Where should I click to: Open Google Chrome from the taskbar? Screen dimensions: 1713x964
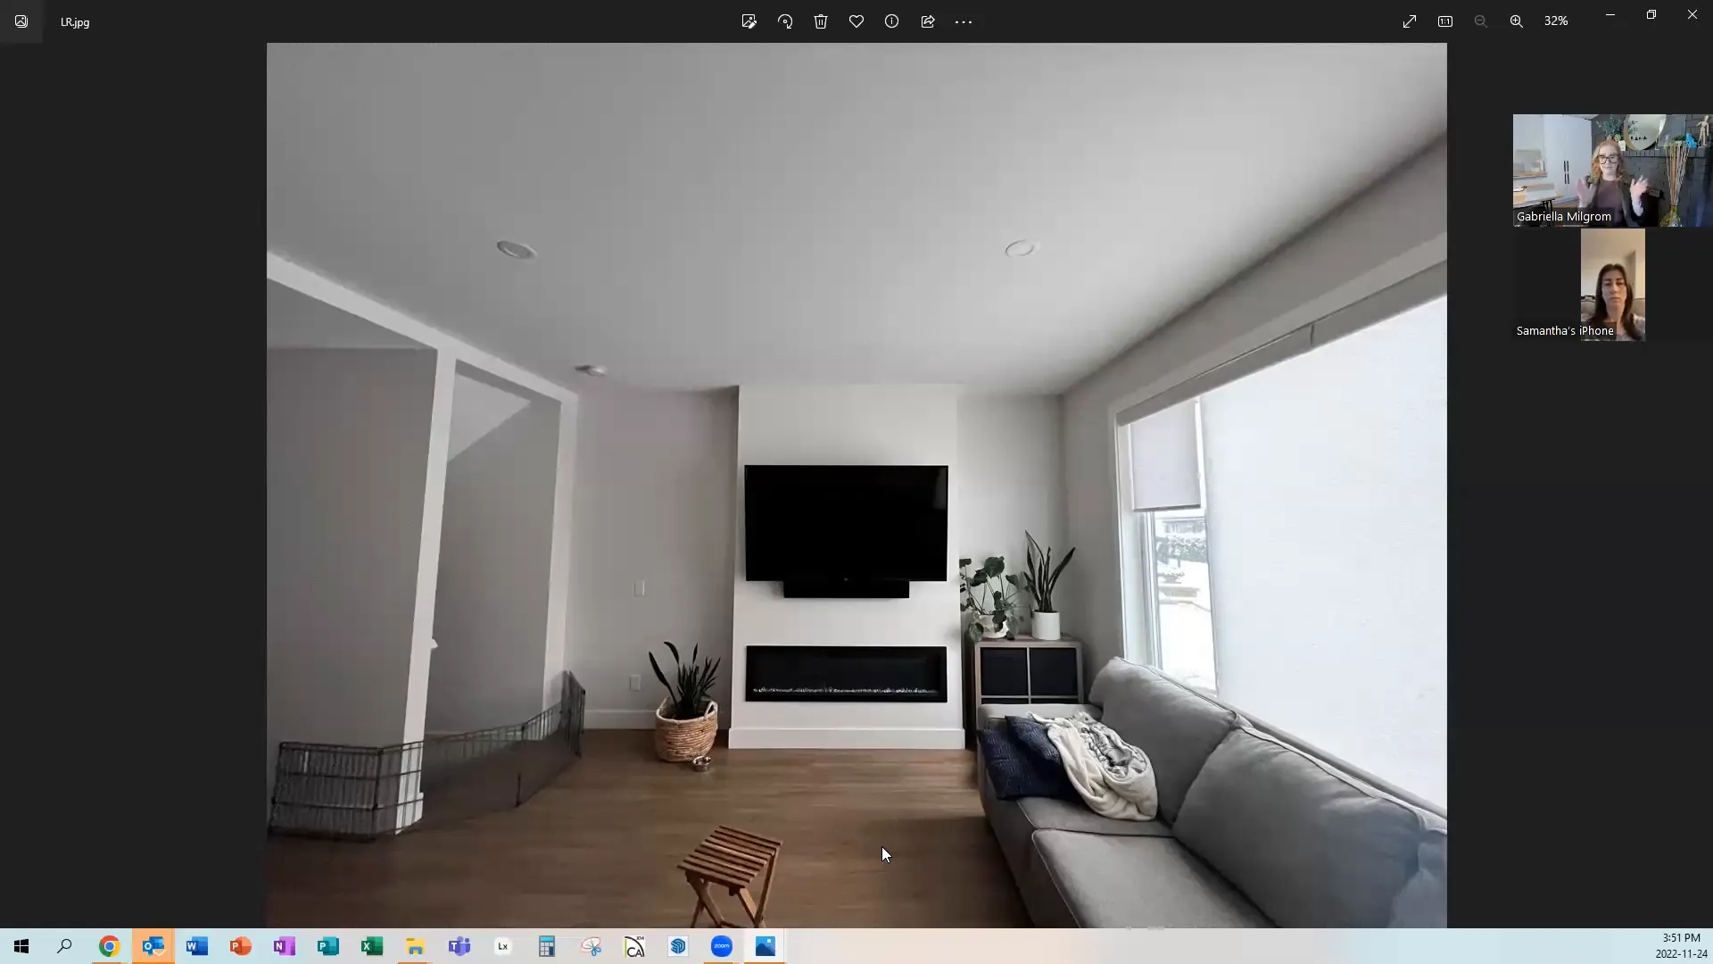[109, 946]
